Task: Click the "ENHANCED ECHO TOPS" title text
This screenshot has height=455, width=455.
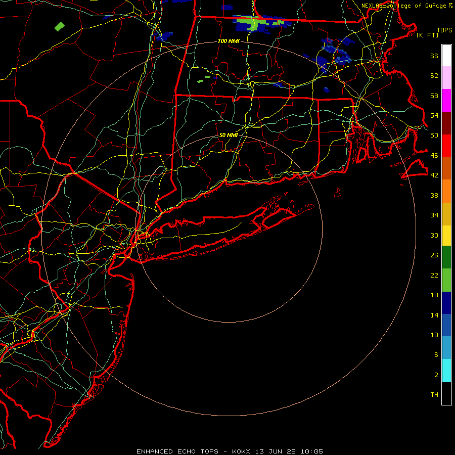Action: tap(177, 451)
